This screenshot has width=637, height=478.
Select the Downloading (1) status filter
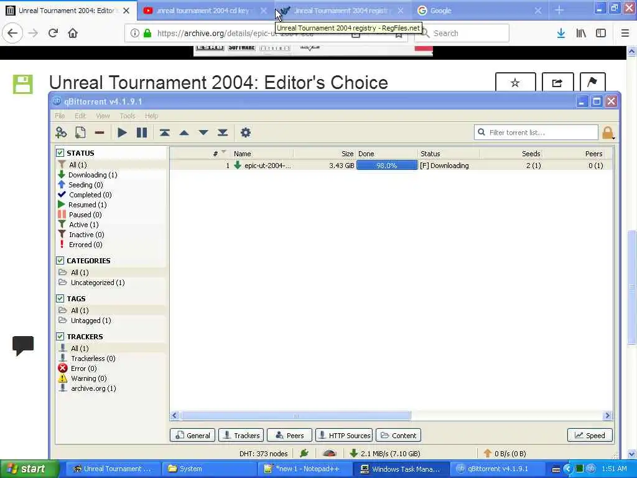click(x=93, y=175)
